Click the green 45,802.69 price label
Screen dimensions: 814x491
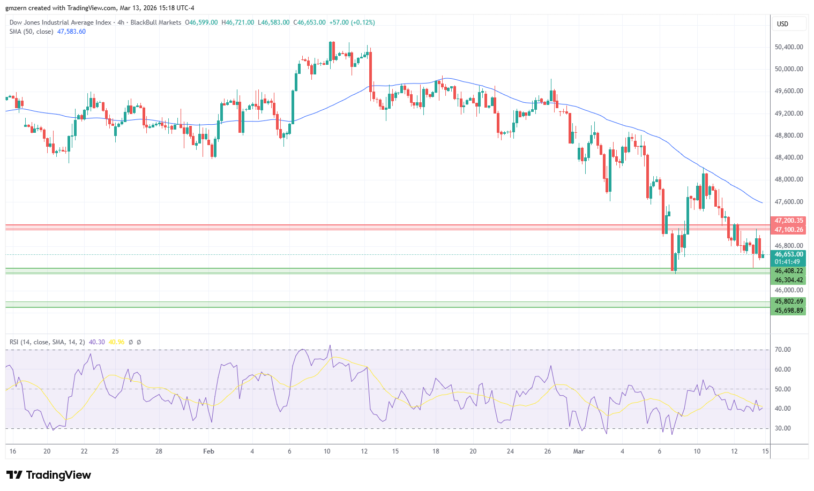788,301
